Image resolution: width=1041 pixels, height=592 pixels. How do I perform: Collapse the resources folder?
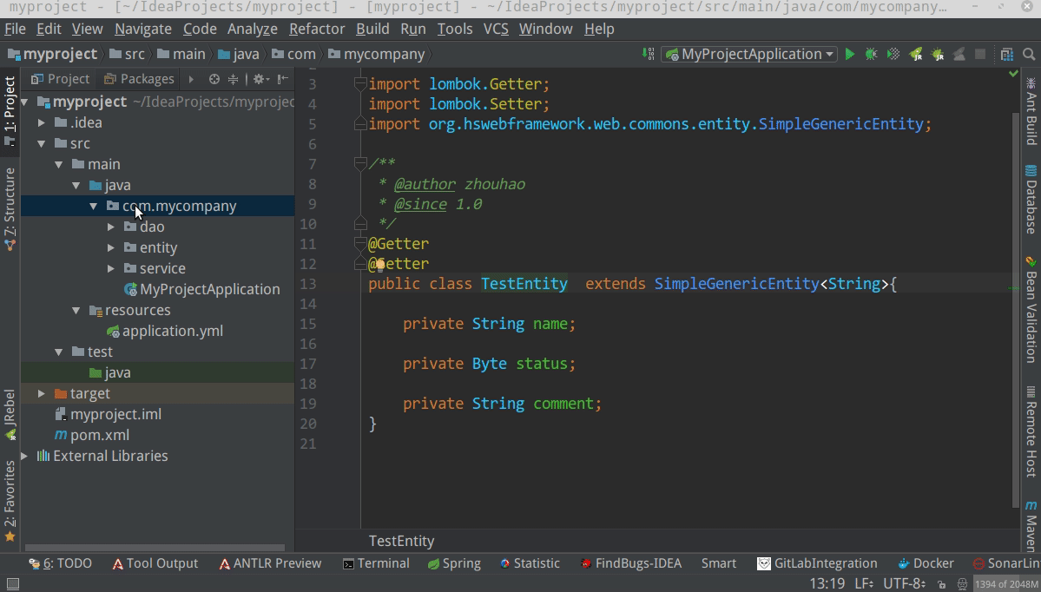(76, 311)
